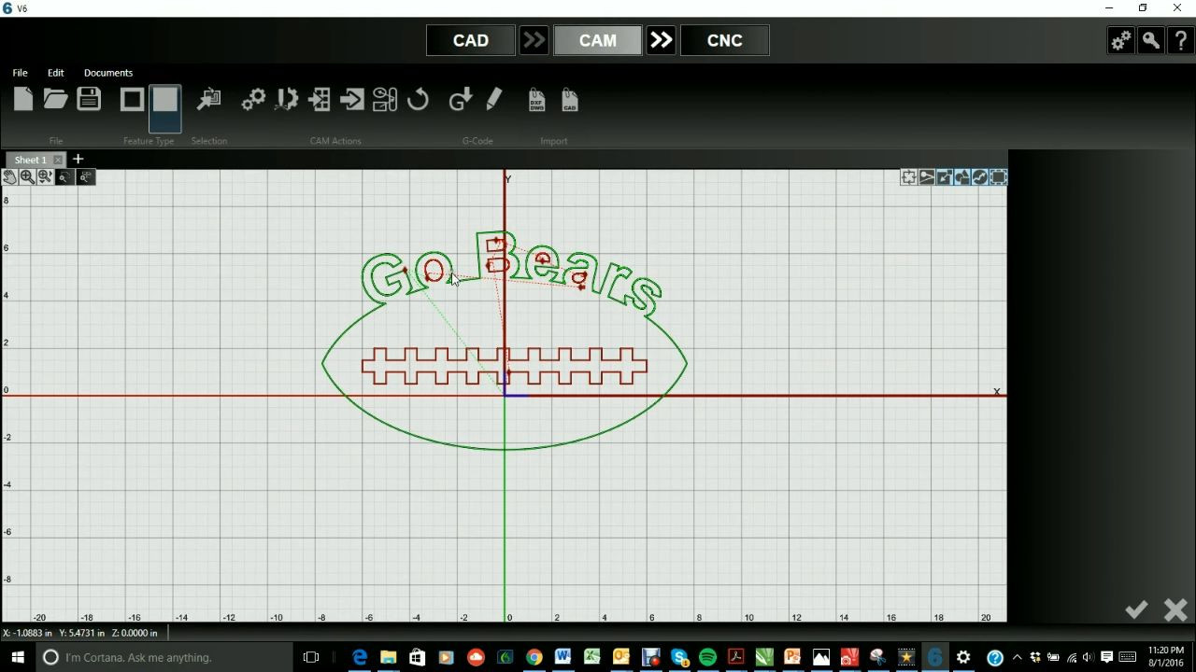Viewport: 1196px width, 672px height.
Task: Toggle the shapes display option
Action: [961, 177]
